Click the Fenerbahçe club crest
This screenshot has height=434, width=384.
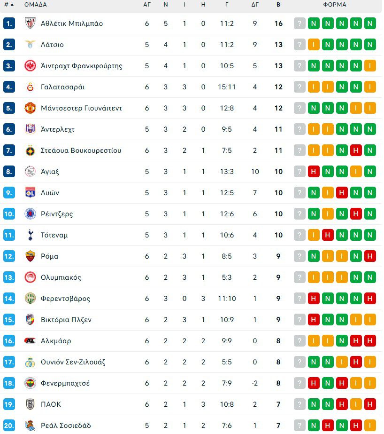(x=30, y=383)
